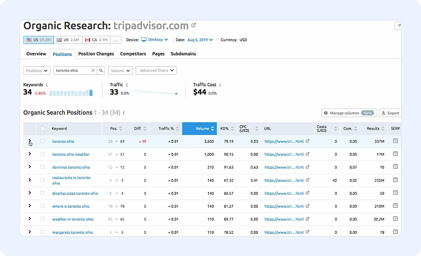Open SERP snapshot for dicarlos pizza toronto ohio
This screenshot has width=421, height=256.
tap(395, 193)
